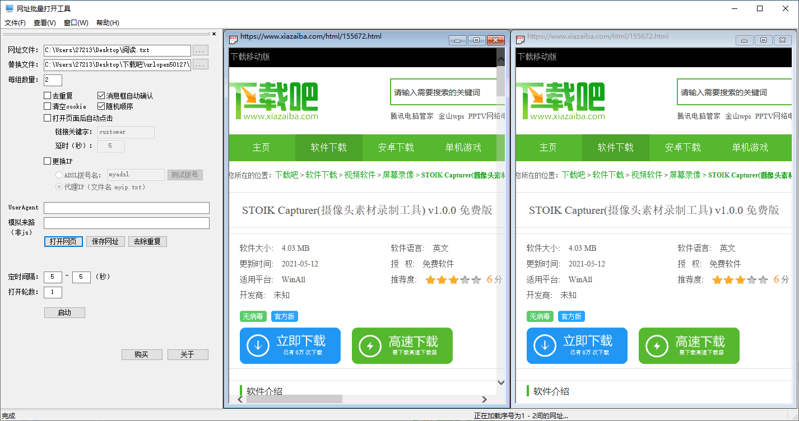Click the document icon in right browser window title

click(521, 39)
